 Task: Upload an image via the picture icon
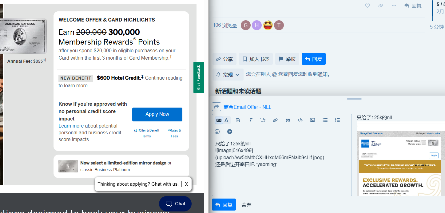[x=312, y=120]
